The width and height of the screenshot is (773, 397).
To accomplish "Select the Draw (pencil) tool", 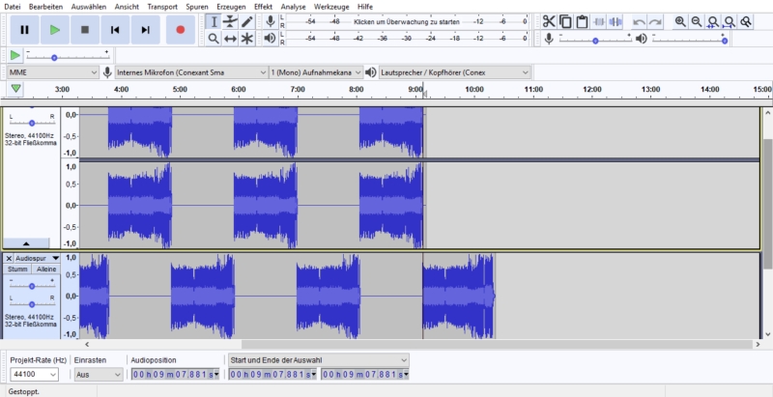I will click(x=247, y=21).
